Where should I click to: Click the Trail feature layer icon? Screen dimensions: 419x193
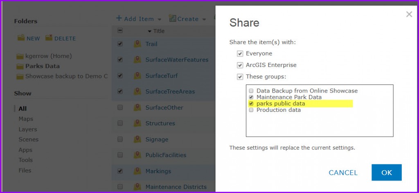(137, 44)
